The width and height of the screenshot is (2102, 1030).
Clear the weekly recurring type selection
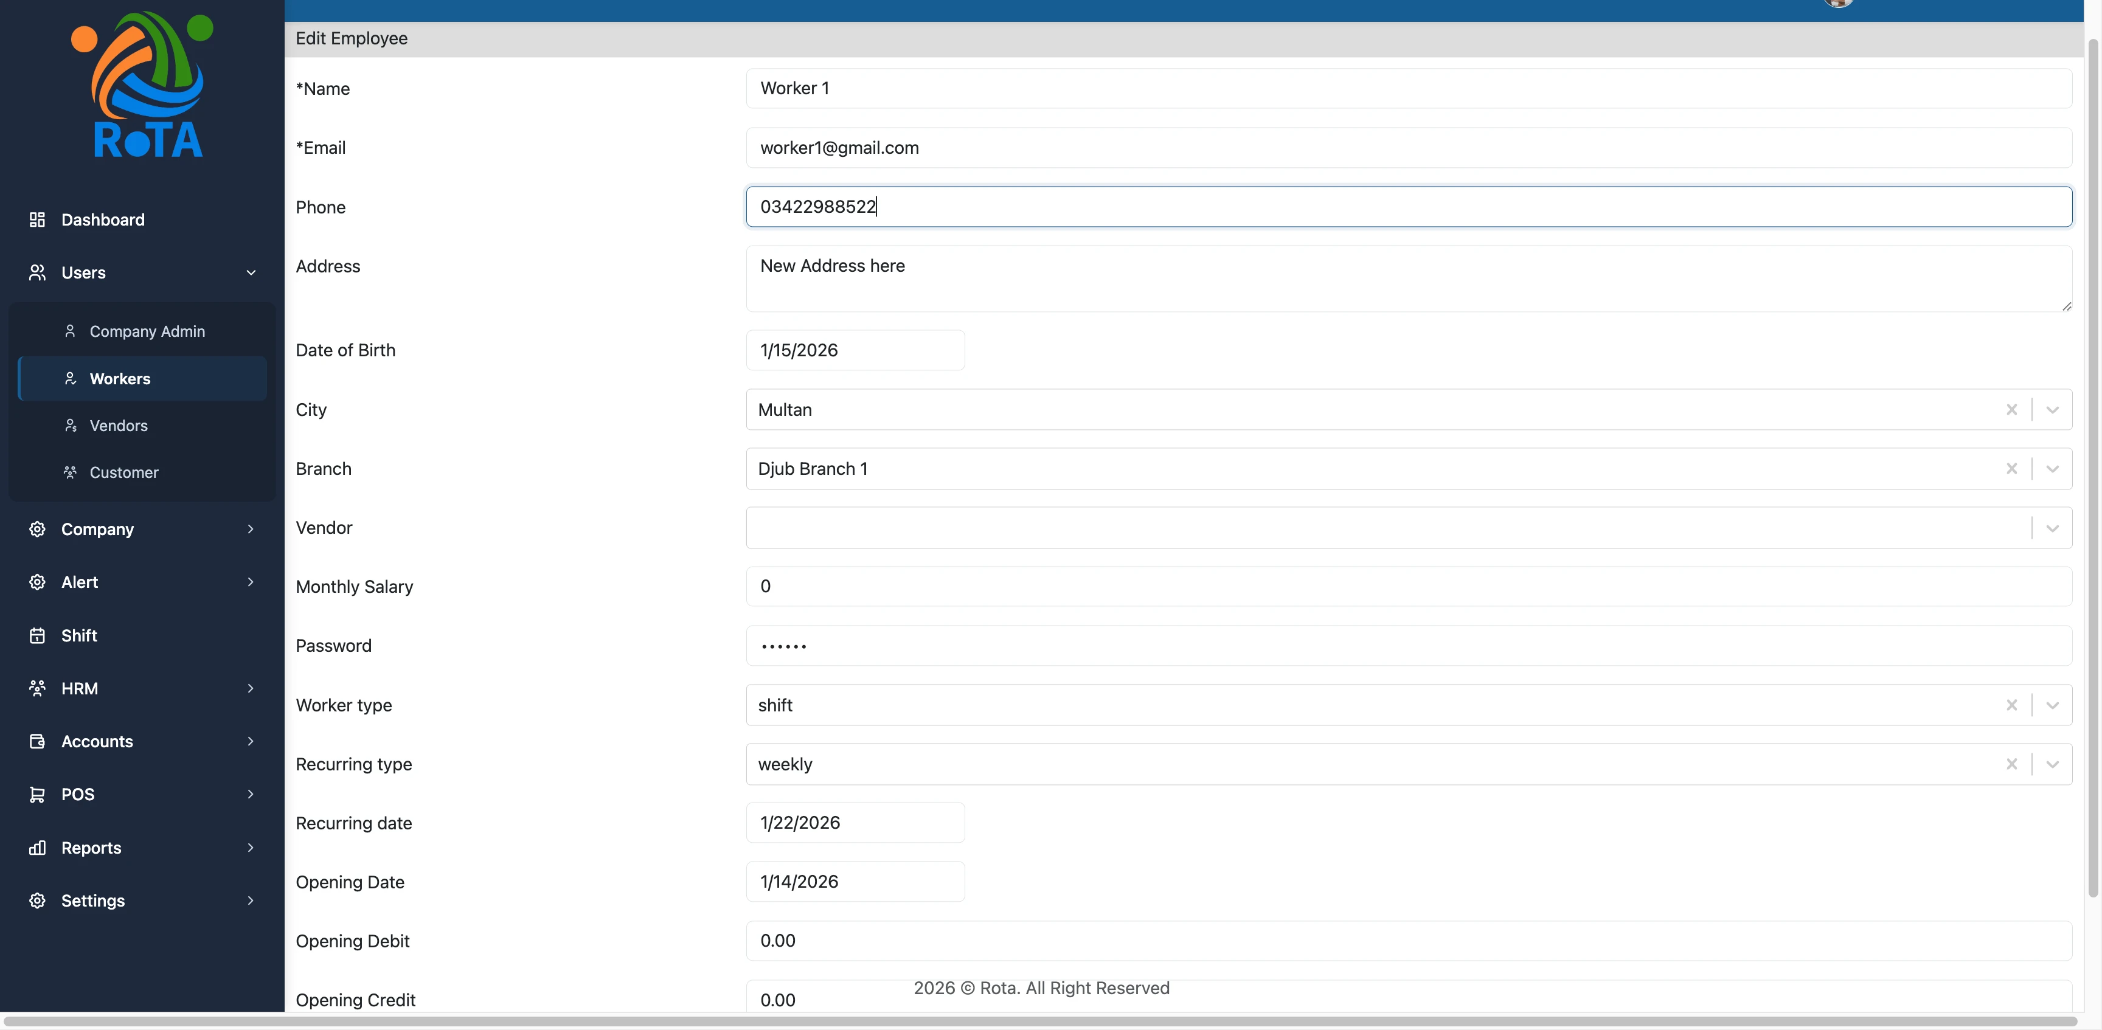2011,764
